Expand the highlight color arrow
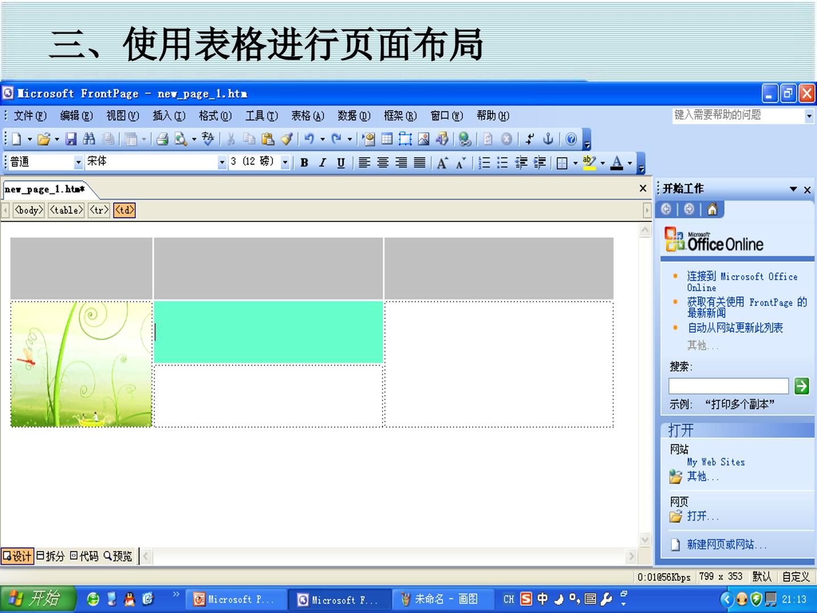The width and height of the screenshot is (817, 613). 603,163
